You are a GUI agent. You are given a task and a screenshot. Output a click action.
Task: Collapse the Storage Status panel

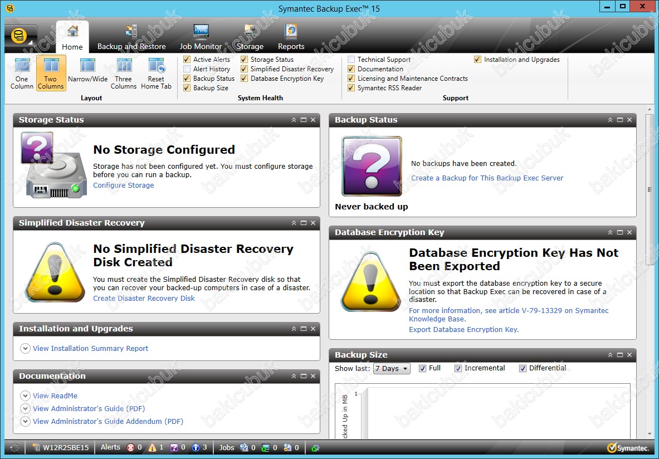coord(294,120)
